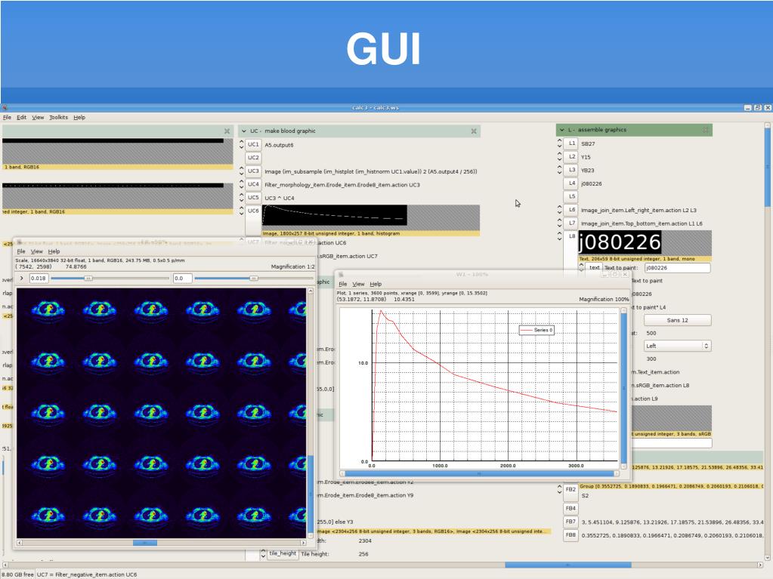Click vertical scrollbar of plot window
This screenshot has height=579, width=773.
[x=623, y=389]
